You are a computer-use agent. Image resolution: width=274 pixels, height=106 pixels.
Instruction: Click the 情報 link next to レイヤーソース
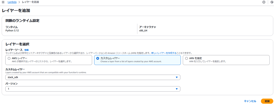click(x=26, y=50)
